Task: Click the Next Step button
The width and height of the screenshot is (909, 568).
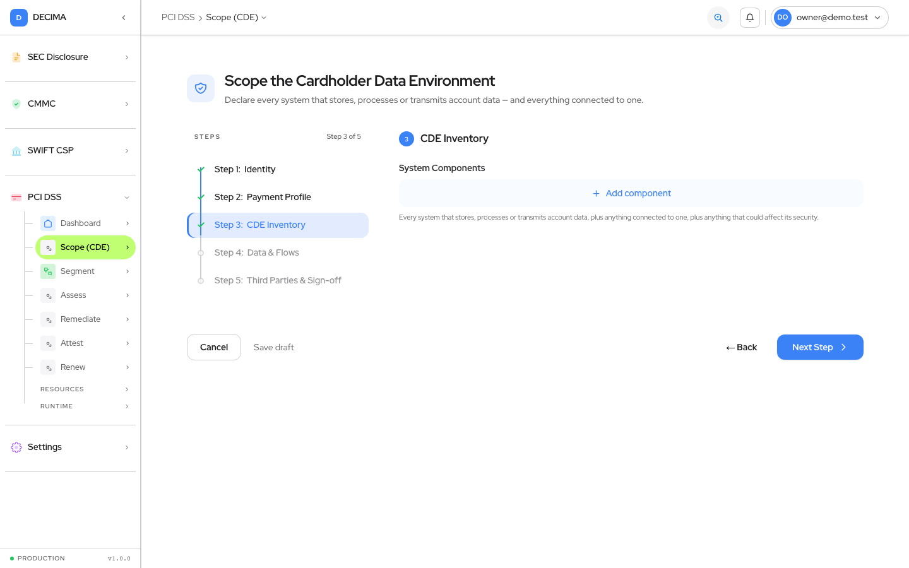Action: point(820,347)
